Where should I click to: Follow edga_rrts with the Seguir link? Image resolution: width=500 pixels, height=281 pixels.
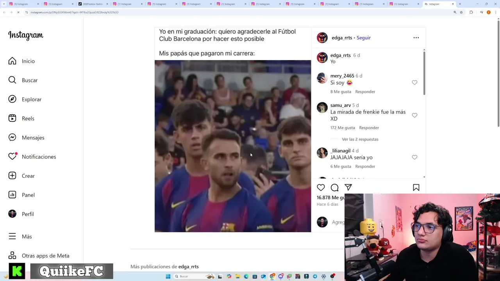coord(363,38)
